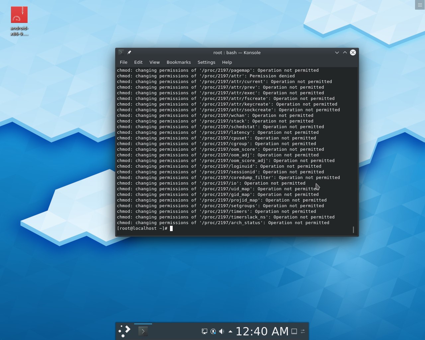Click the line with '/proc/2197/wchan'
Viewport: 425px width, 340px height.
215,116
